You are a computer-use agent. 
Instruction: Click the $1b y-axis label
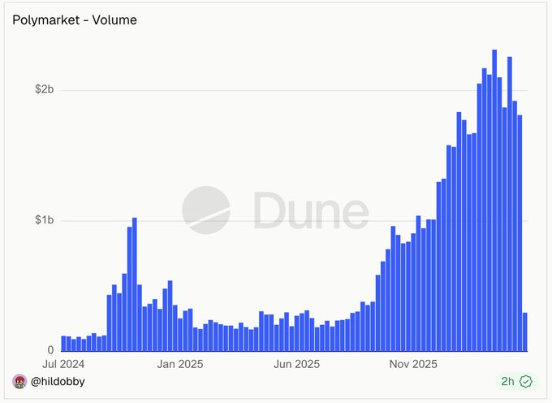[x=45, y=220]
